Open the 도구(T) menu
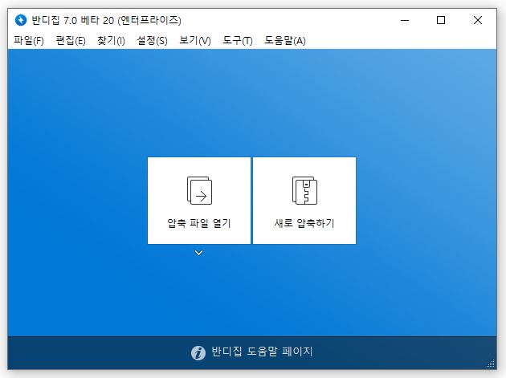Image resolution: width=506 pixels, height=378 pixels. [x=238, y=41]
